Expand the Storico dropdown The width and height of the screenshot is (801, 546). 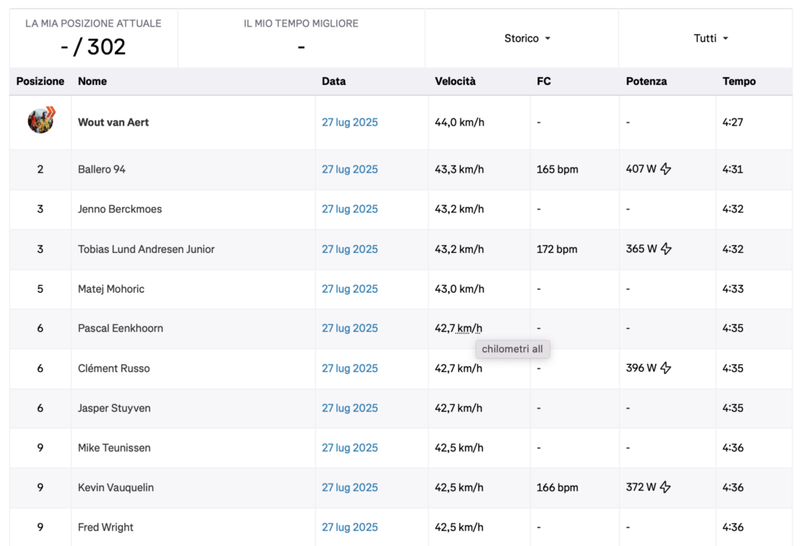(527, 38)
